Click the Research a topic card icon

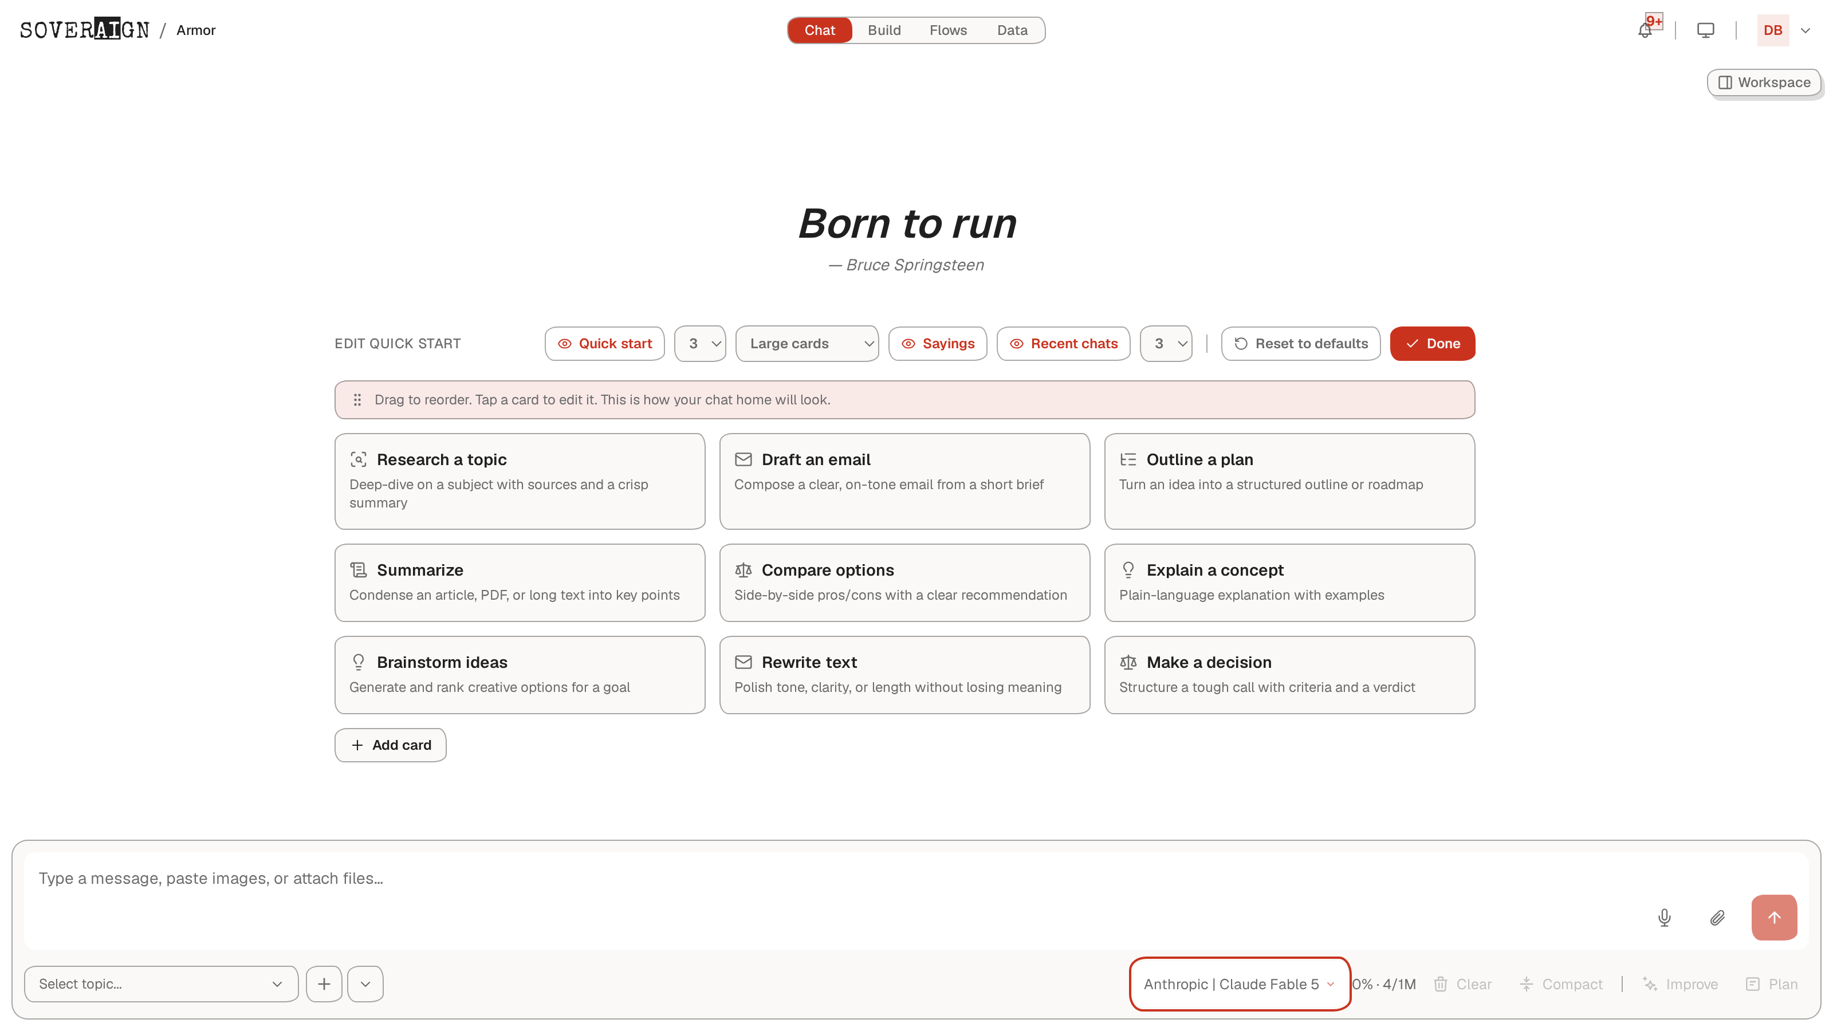(x=359, y=459)
